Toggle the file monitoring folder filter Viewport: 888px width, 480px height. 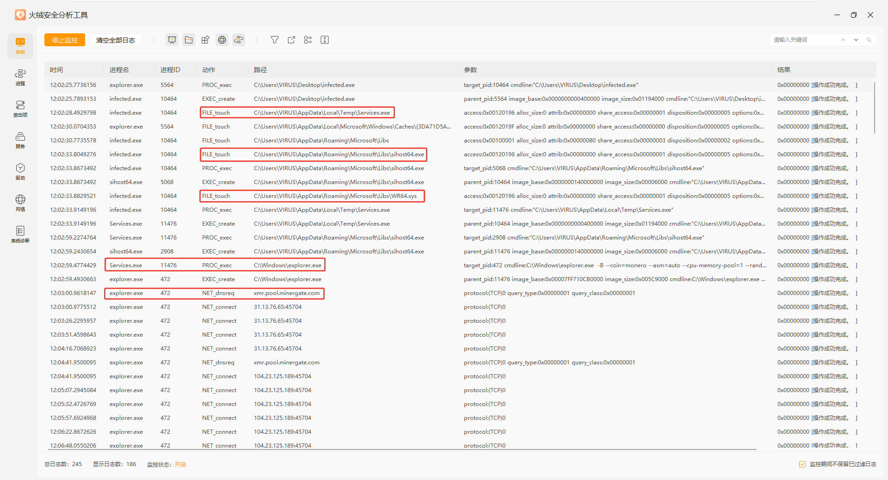189,40
